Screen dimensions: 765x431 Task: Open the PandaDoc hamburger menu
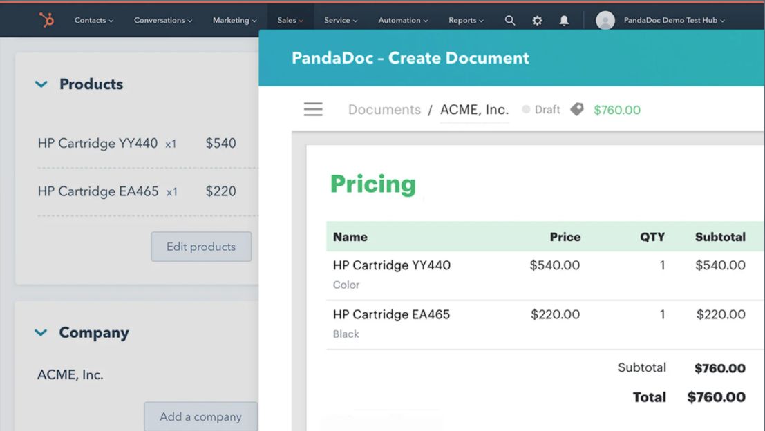[x=313, y=109]
